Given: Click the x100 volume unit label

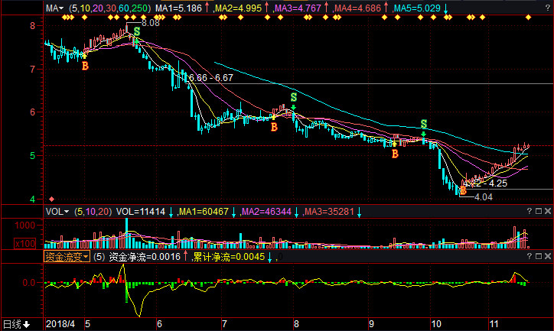Looking at the screenshot, I should tap(26, 243).
